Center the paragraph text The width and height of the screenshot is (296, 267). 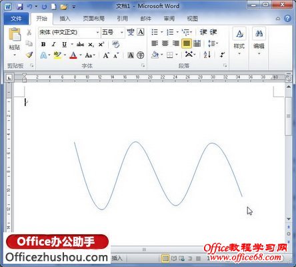click(x=165, y=43)
